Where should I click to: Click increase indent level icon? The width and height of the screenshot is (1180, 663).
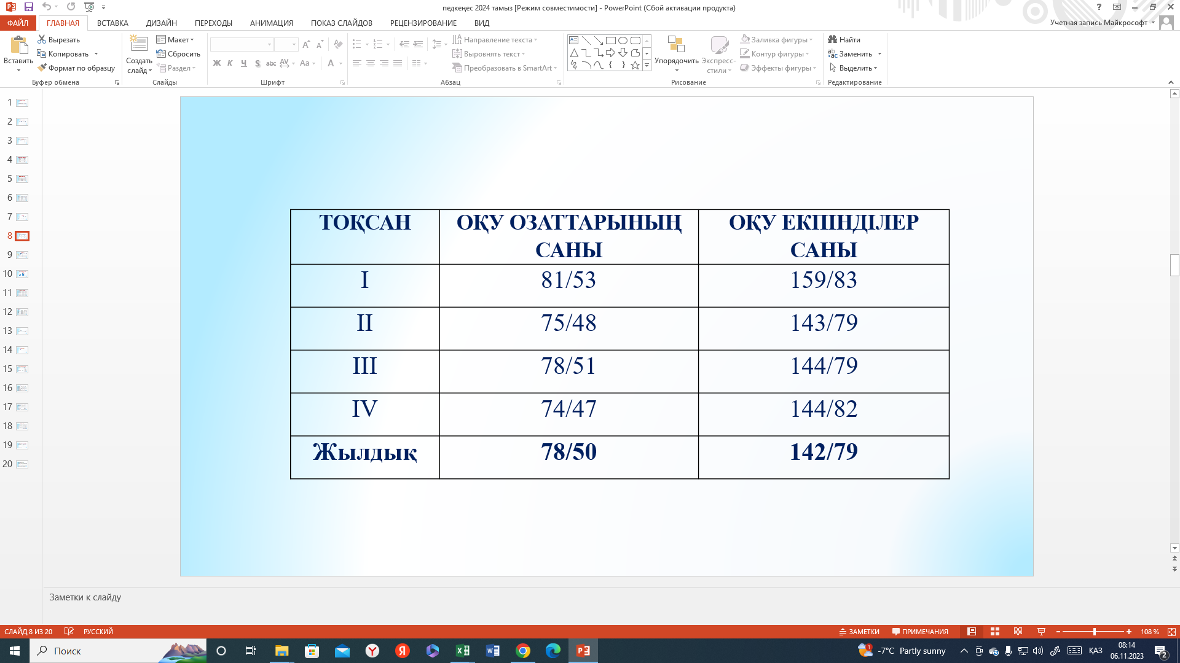click(418, 44)
